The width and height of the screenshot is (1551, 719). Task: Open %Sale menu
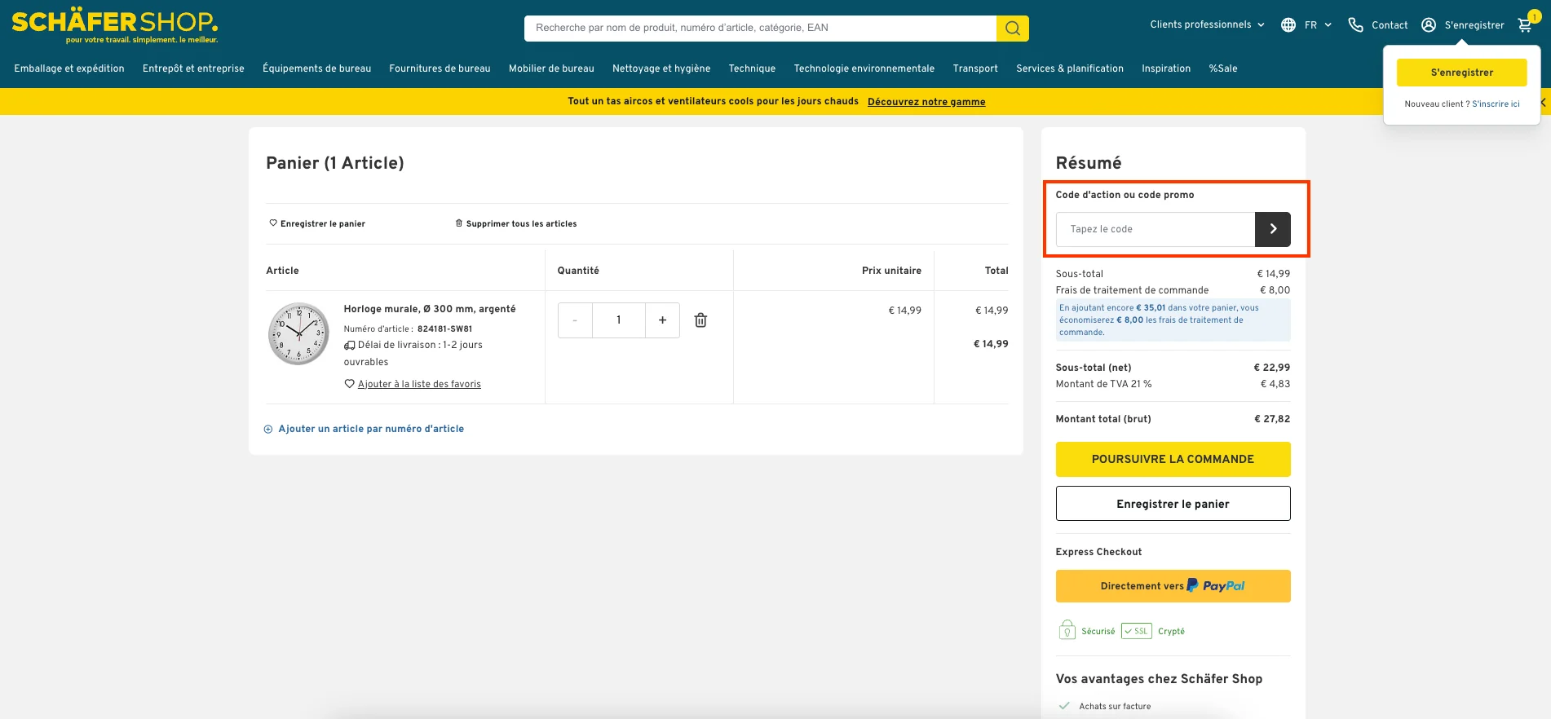(x=1223, y=68)
